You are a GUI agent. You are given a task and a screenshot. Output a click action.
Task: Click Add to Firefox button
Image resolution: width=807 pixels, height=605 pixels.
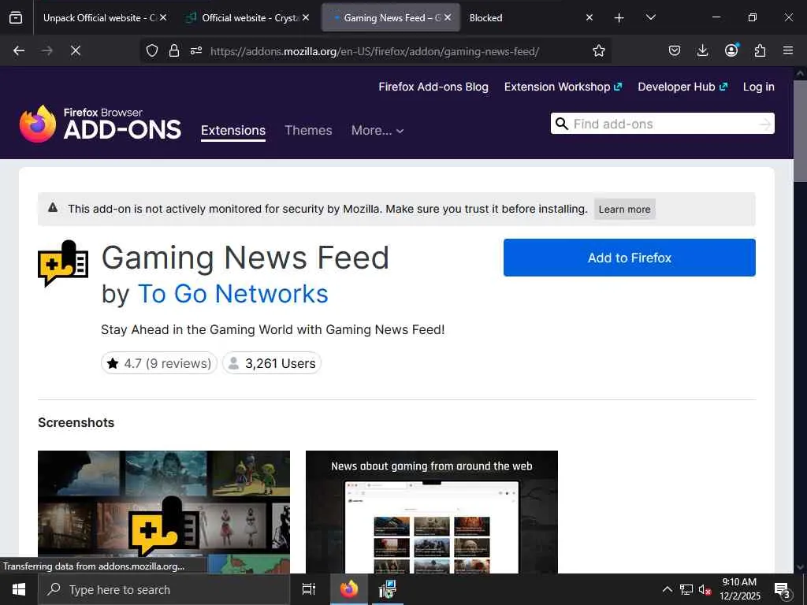[x=630, y=258]
